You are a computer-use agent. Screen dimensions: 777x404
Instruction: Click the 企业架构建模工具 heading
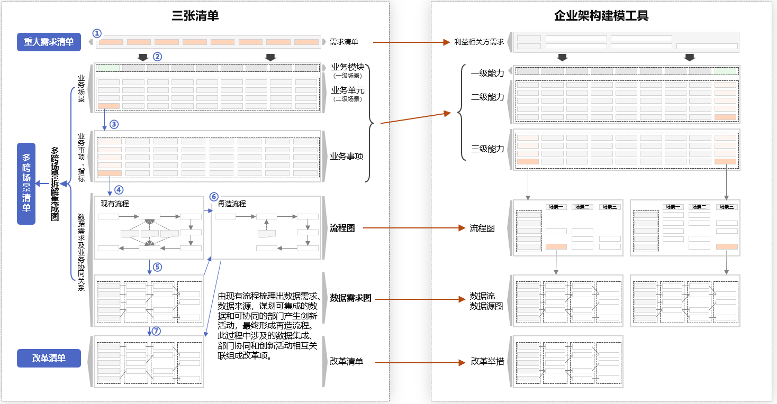(601, 16)
